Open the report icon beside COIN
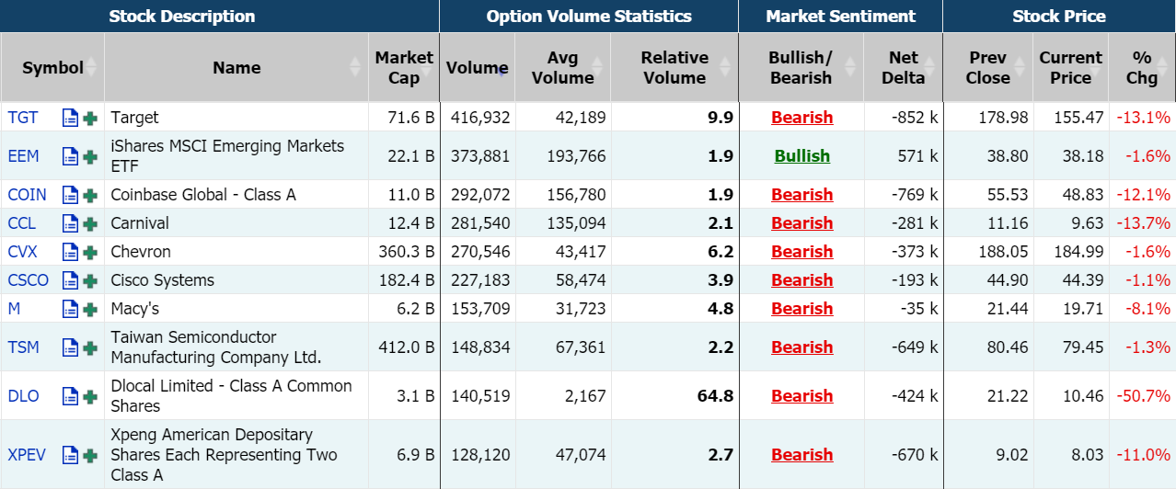This screenshot has width=1176, height=489. click(70, 195)
